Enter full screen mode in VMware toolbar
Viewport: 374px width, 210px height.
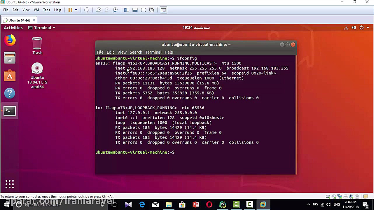(143, 10)
